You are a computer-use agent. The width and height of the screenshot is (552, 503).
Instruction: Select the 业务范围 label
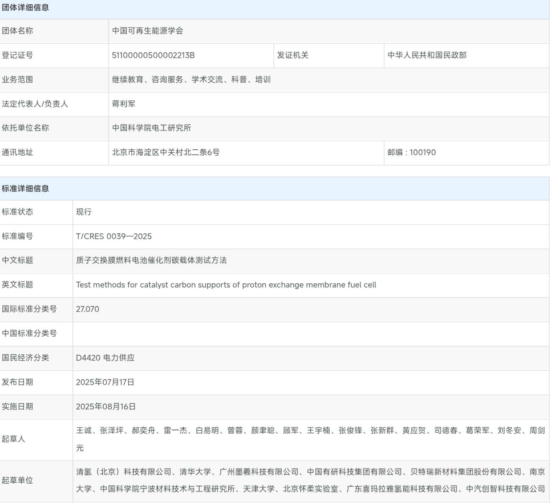[17, 79]
